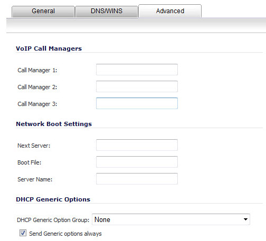This screenshot has height=241, width=266.
Task: Focus the Call Manager 1 input field
Action: (x=137, y=70)
